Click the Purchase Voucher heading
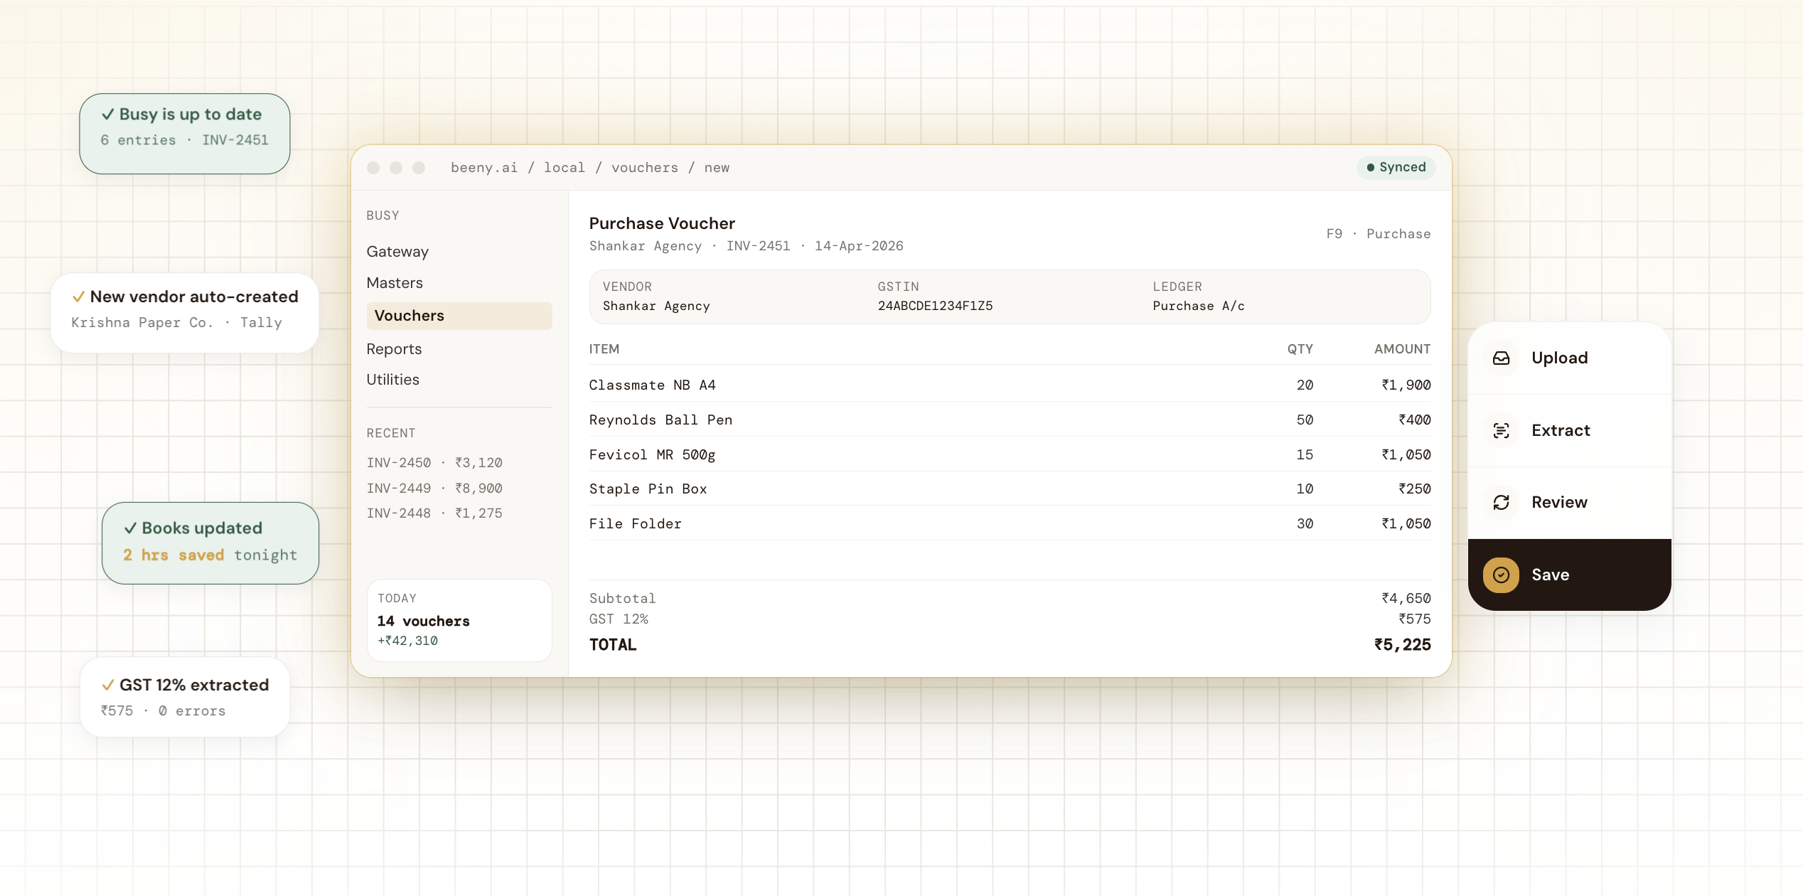Viewport: 1803px width, 896px height. (x=662, y=223)
